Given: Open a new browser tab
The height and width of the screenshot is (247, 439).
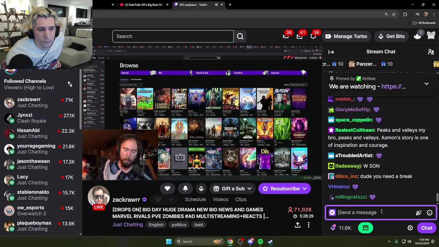Looking at the screenshot, I should [230, 5].
